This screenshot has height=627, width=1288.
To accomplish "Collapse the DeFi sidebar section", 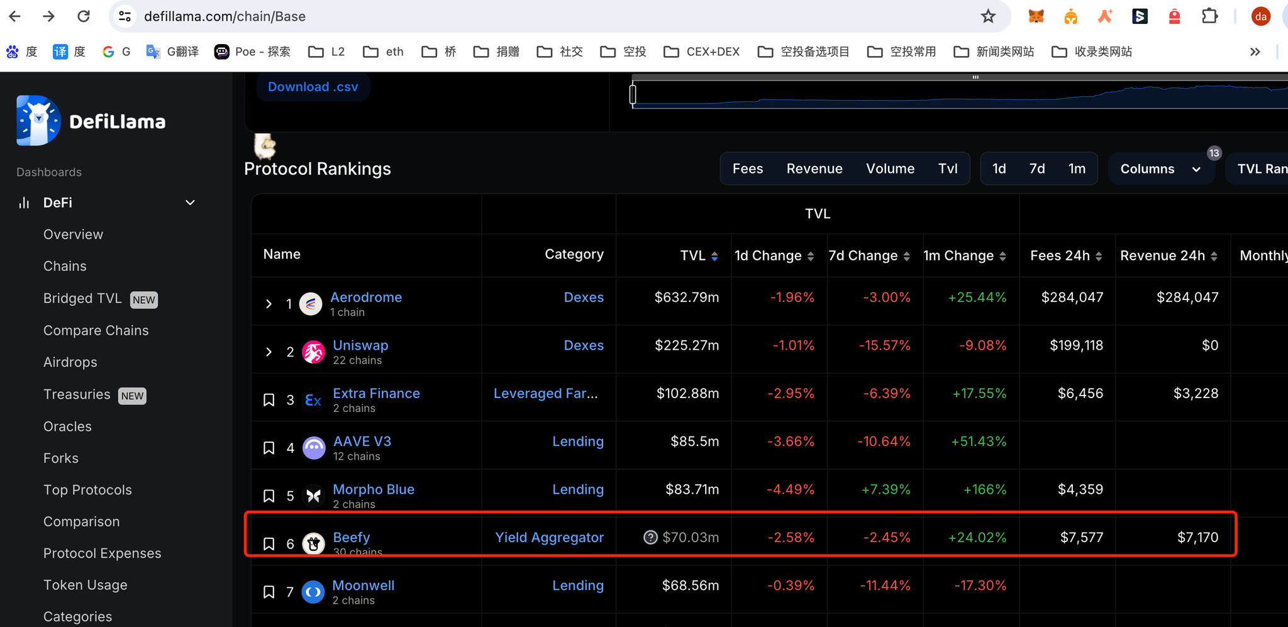I will click(x=190, y=203).
